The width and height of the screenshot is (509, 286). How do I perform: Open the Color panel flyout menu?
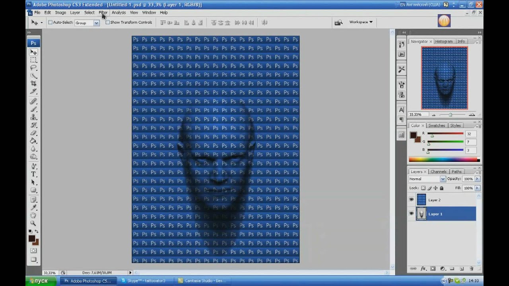click(478, 126)
